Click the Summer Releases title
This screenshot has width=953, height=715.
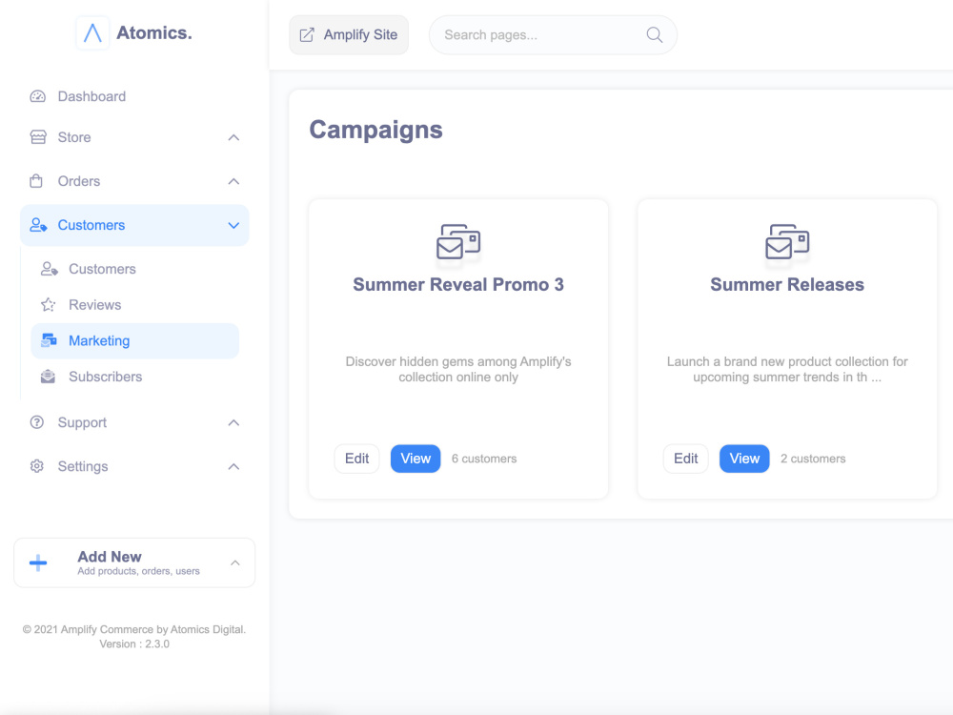click(787, 284)
